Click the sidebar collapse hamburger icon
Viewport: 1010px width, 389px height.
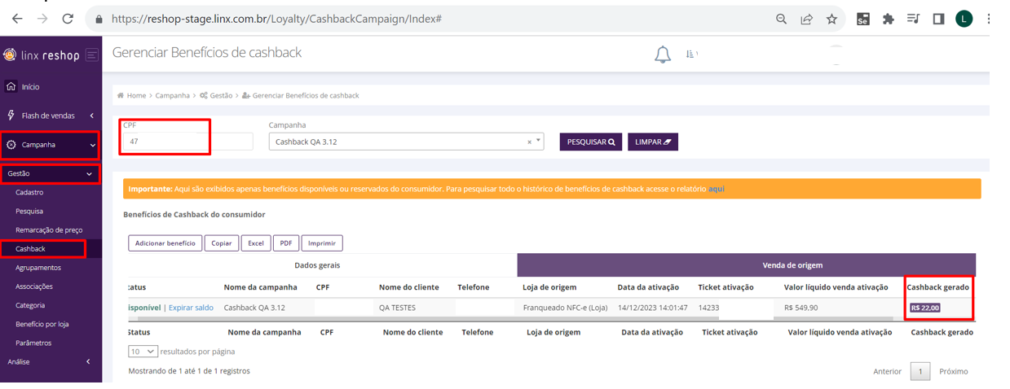pos(92,55)
